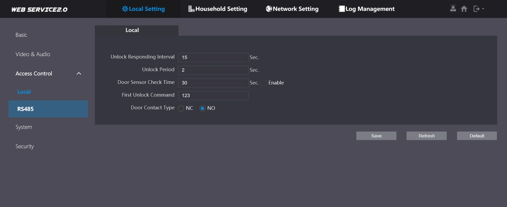The image size is (507, 207).
Task: Click the Local Setting gear icon
Action: pyautogui.click(x=125, y=9)
